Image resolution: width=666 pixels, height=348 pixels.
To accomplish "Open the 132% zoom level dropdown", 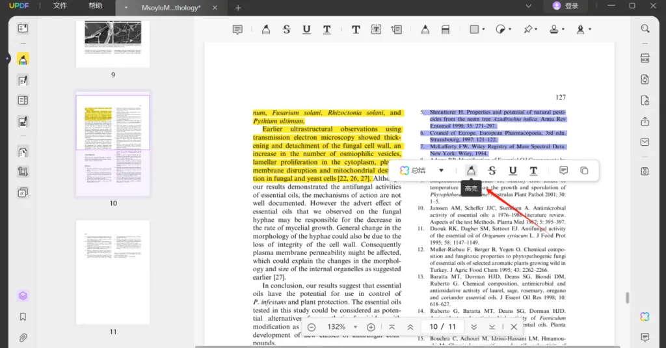I will click(x=356, y=327).
